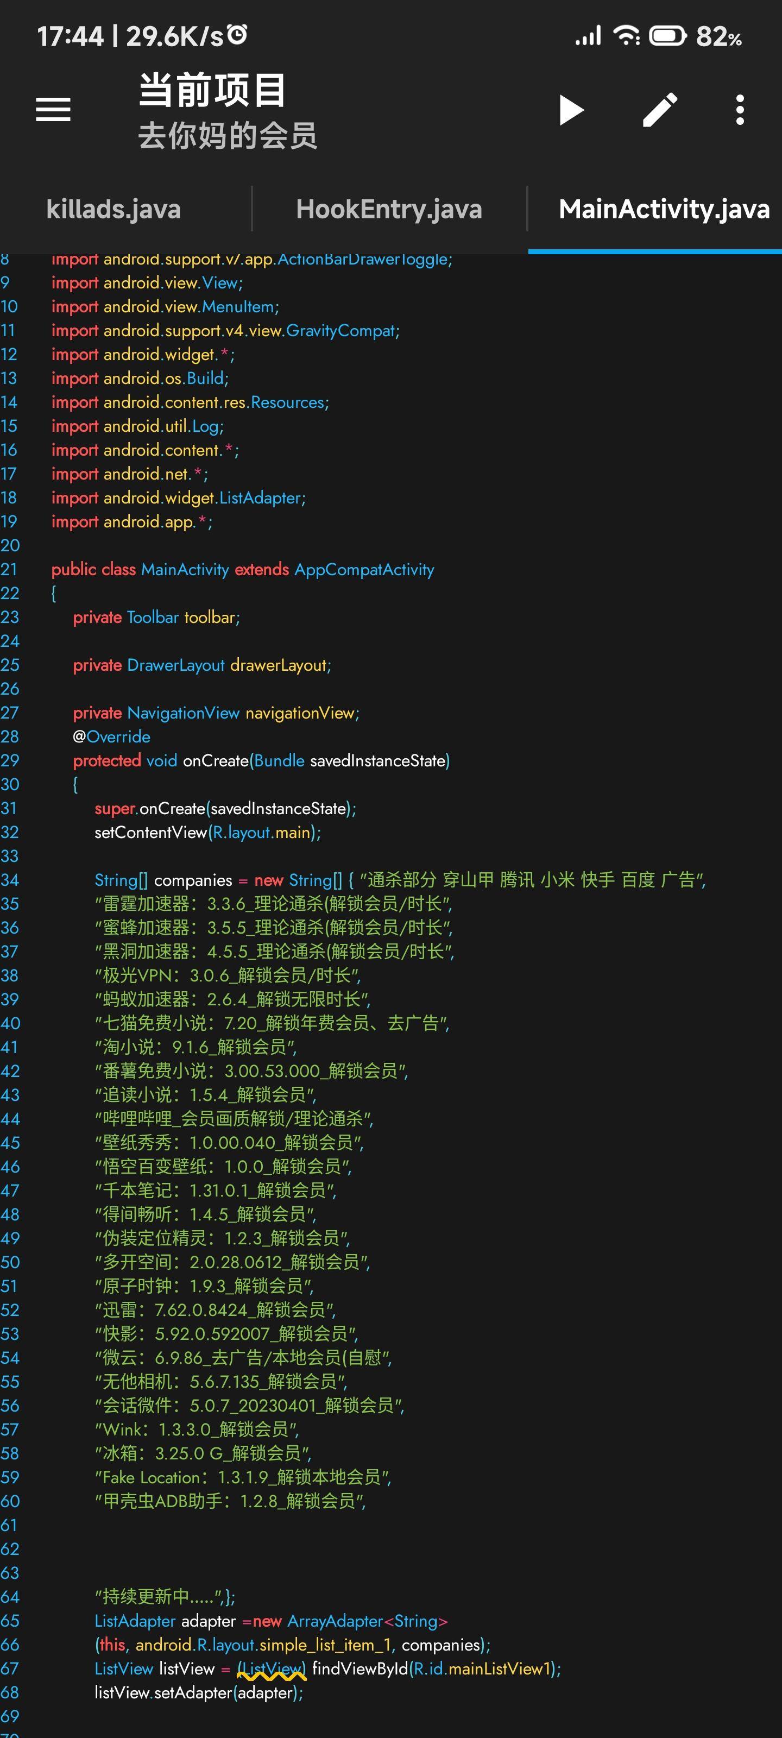Click the 快影 string line
The height and width of the screenshot is (1738, 782).
[x=226, y=1334]
